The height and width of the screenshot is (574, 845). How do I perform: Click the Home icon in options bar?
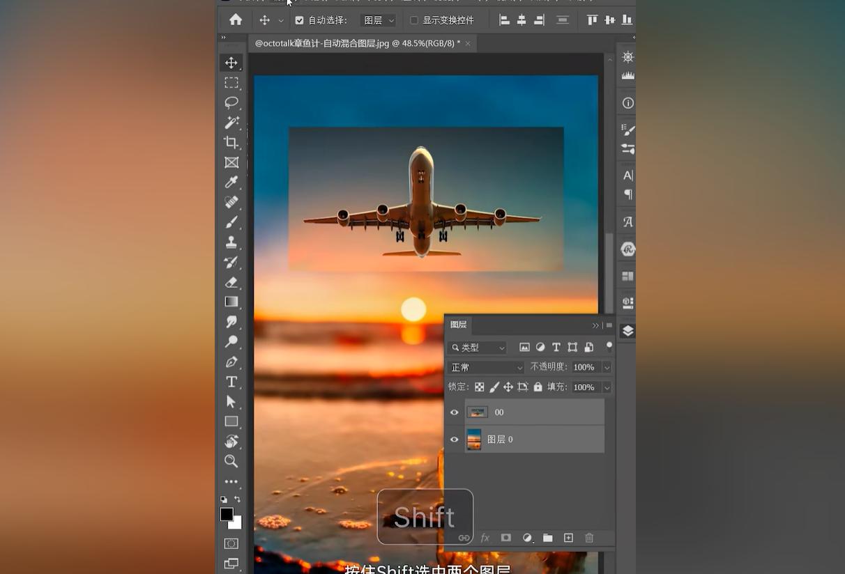236,20
